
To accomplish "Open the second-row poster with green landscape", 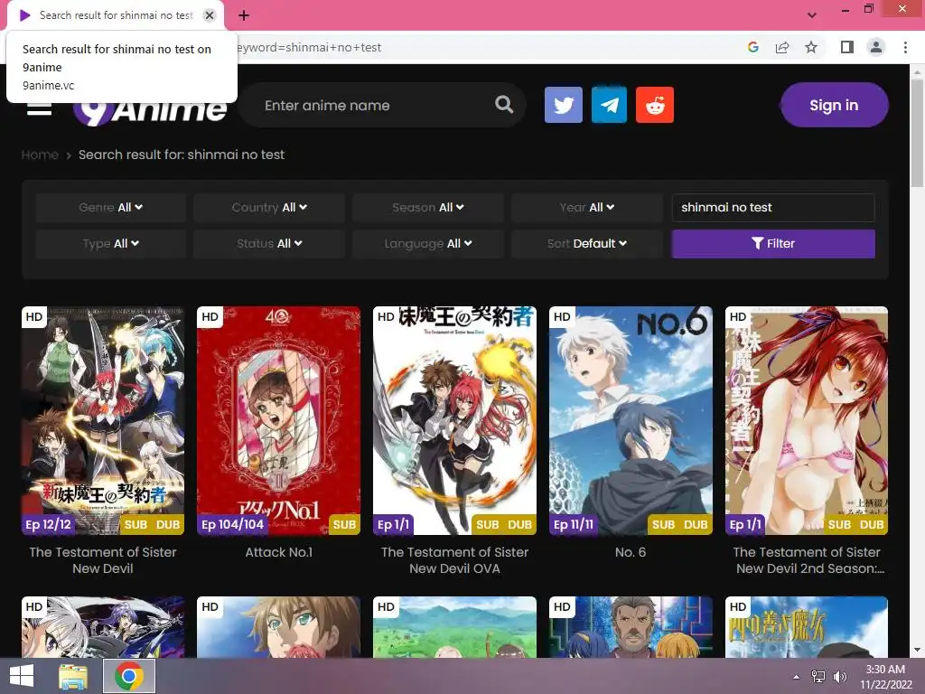I will coord(454,627).
